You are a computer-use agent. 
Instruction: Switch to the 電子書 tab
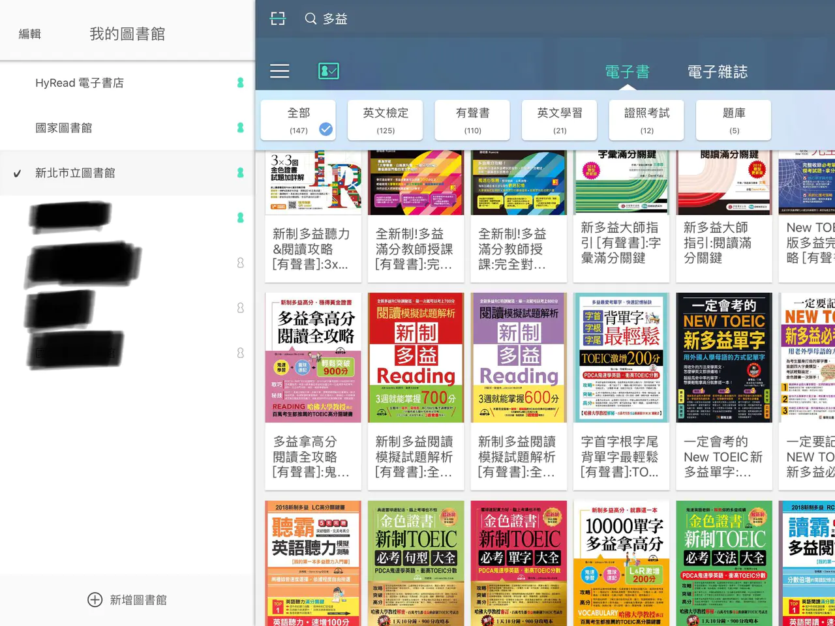click(x=627, y=72)
